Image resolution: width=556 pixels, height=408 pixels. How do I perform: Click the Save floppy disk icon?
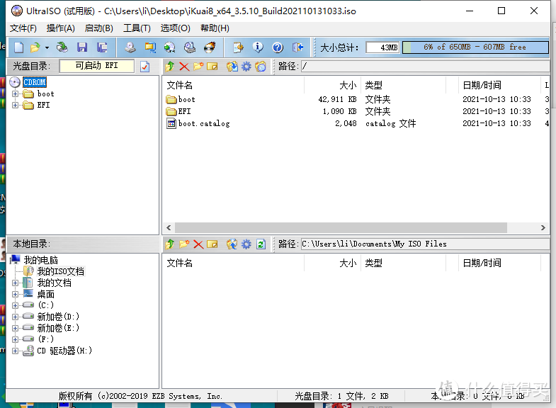pyautogui.click(x=82, y=47)
